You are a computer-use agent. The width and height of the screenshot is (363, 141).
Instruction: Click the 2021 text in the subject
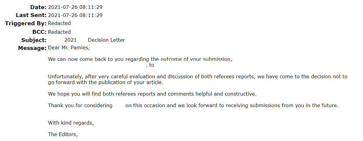[x=70, y=40]
